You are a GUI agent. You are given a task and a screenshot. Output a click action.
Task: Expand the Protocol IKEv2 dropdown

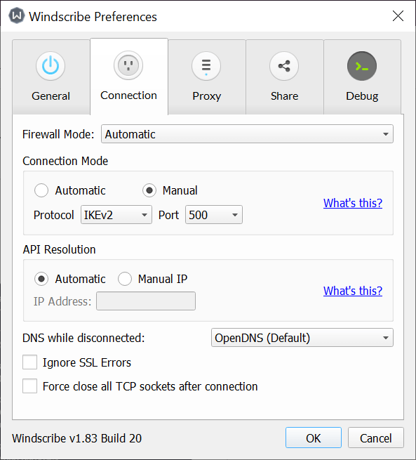pyautogui.click(x=116, y=215)
